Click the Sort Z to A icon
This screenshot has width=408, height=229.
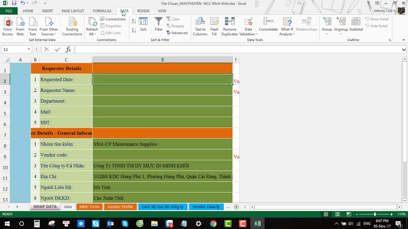tap(134, 30)
